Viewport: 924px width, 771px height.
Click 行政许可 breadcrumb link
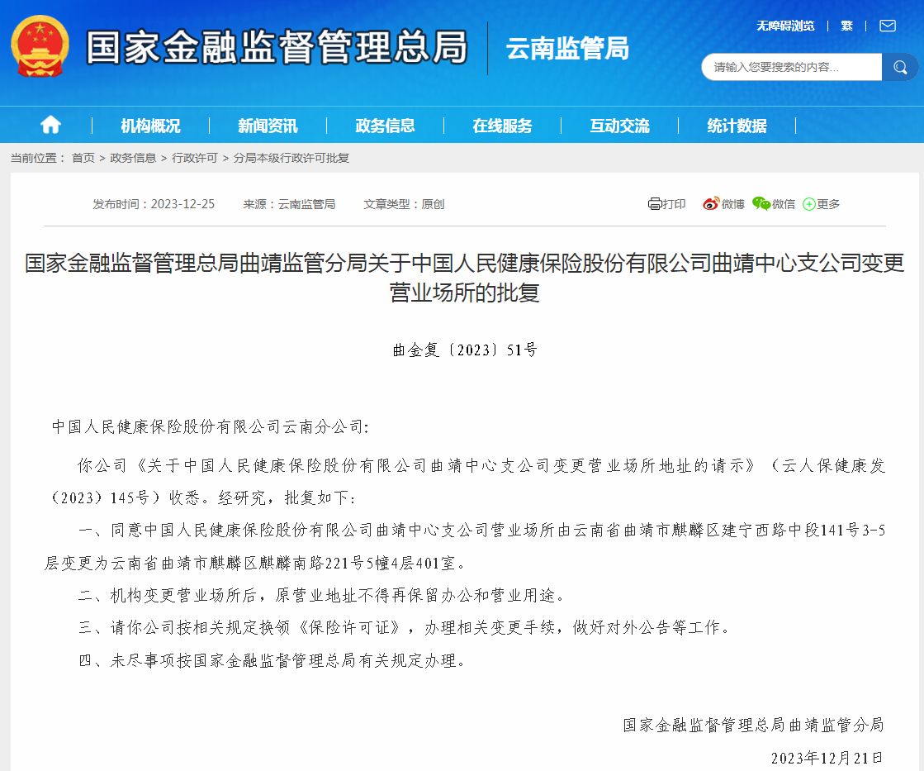click(x=195, y=158)
